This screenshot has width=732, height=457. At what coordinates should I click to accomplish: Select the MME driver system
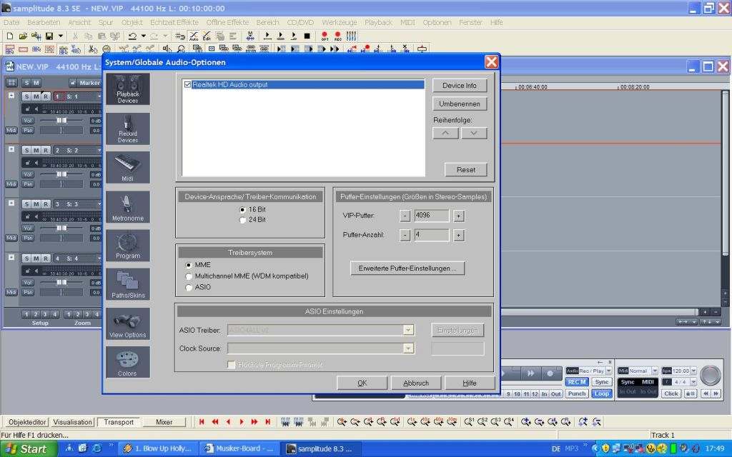coord(189,265)
